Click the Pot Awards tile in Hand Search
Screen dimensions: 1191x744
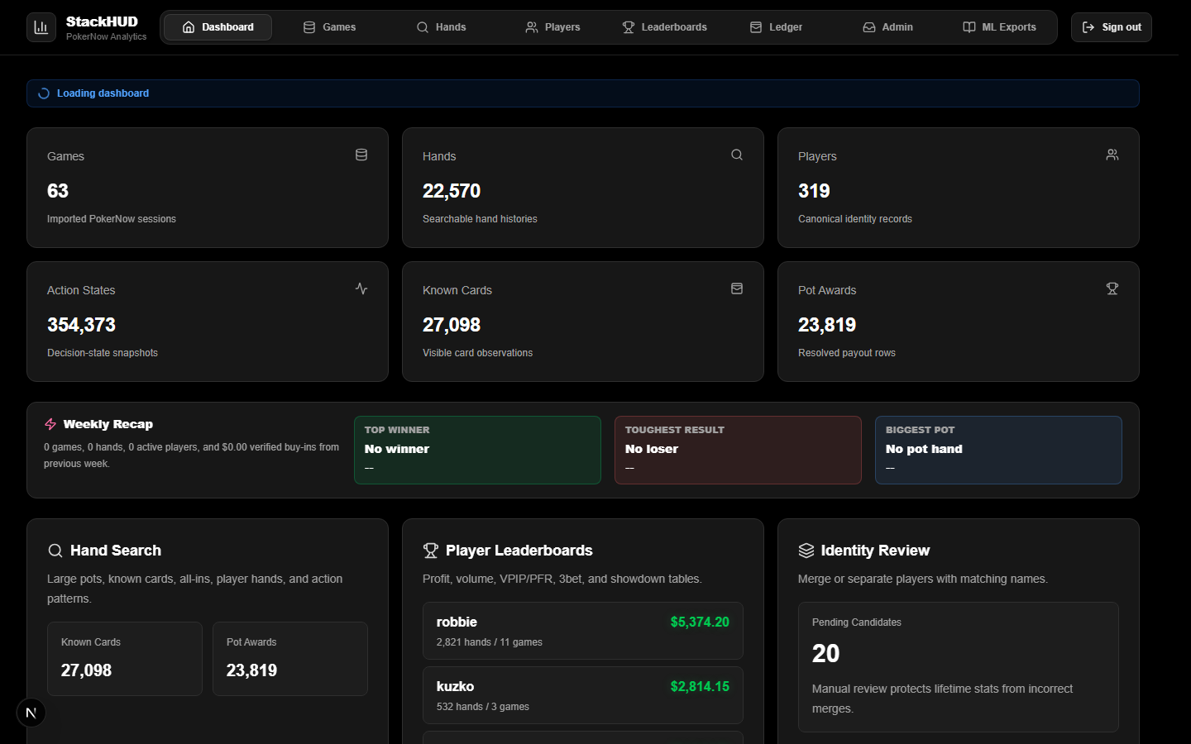(x=290, y=659)
